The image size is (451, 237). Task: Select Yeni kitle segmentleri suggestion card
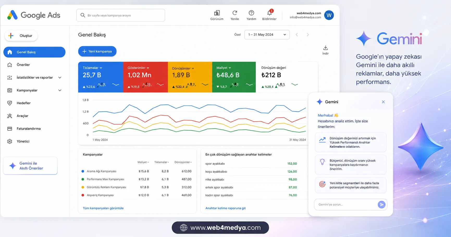350,185
